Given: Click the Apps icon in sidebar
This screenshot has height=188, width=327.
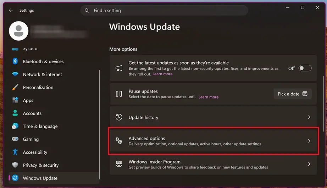Looking at the screenshot, I should (15, 100).
